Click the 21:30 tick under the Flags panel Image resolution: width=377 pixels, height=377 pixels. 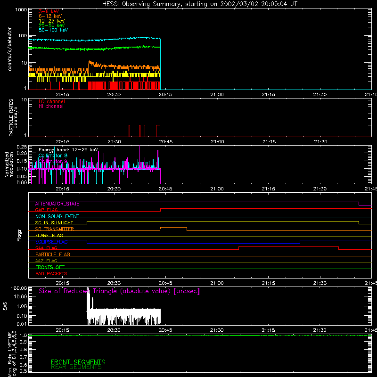(320, 283)
